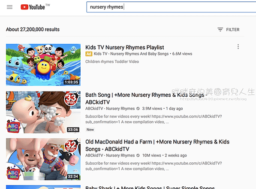Visit Kids TV - Nursery Rhymes And Baby Songs channel
This screenshot has height=189, width=256.
tap(131, 54)
